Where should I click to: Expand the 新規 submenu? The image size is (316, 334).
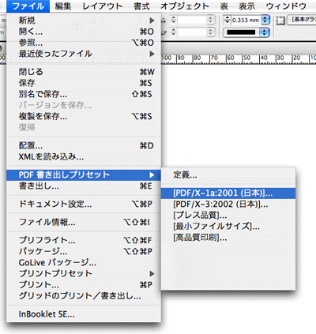(x=84, y=21)
